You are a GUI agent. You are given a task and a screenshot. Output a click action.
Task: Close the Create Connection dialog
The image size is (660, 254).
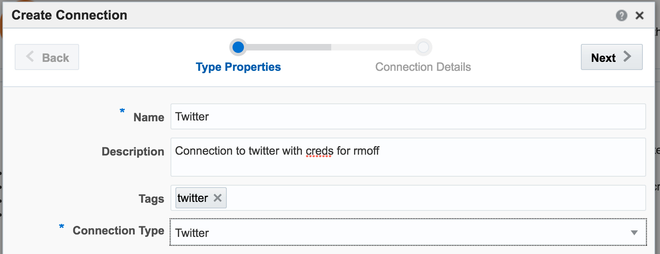[x=640, y=15]
